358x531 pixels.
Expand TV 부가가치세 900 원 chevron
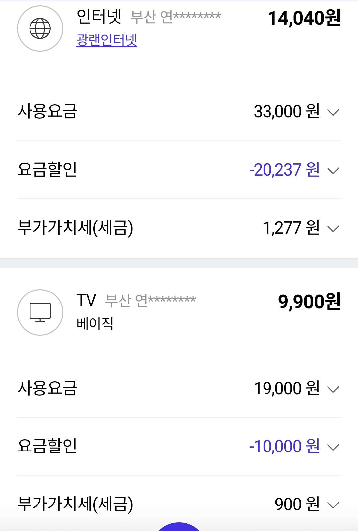[333, 505]
